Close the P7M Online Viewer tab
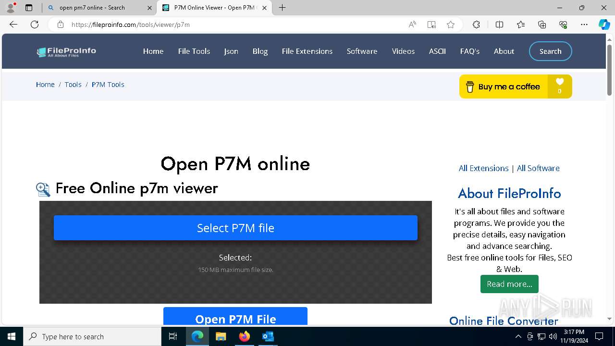 click(264, 8)
